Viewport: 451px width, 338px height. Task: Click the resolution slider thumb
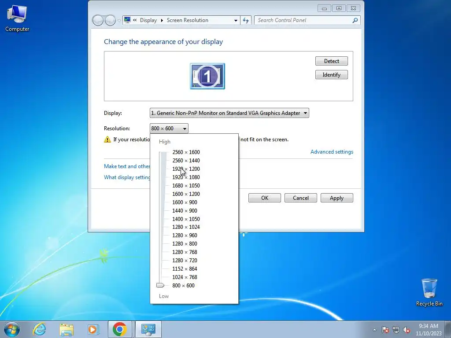pyautogui.click(x=160, y=285)
